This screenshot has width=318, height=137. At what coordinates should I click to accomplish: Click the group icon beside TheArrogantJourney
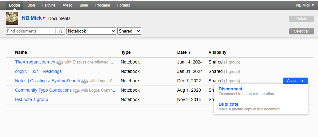[x=60, y=63]
